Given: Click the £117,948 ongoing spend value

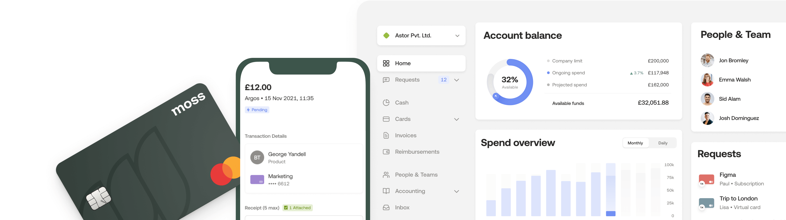Looking at the screenshot, I should tap(658, 73).
